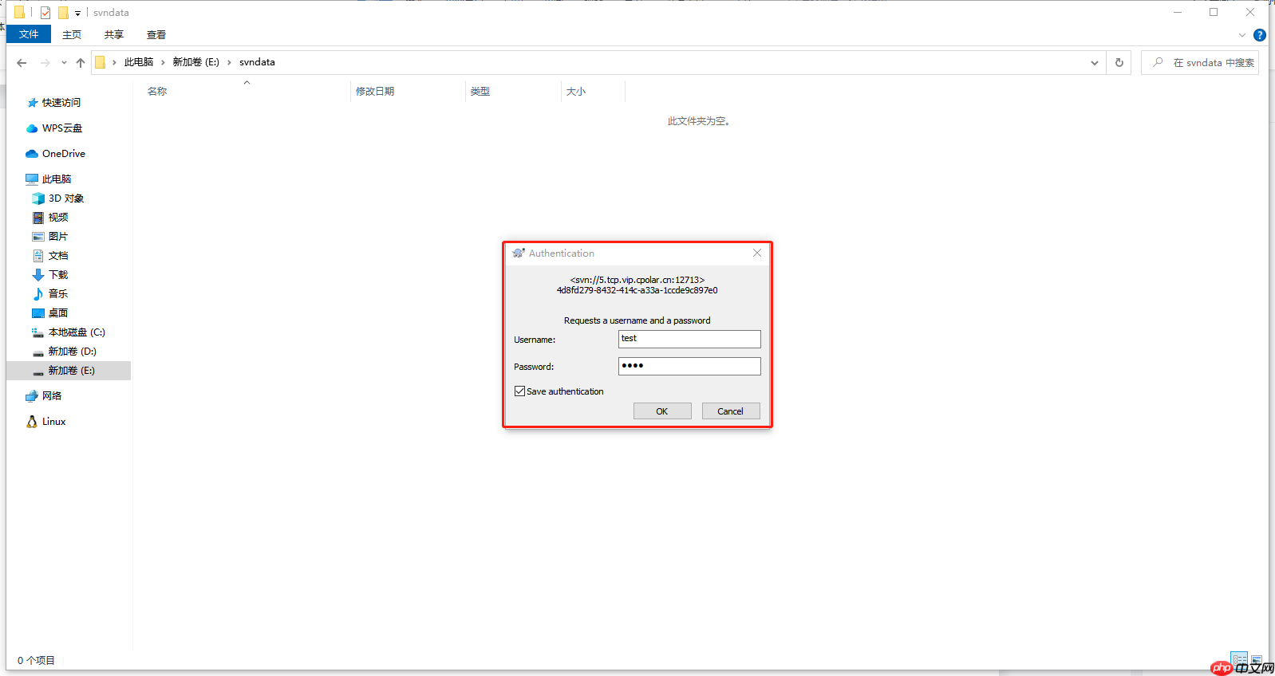The image size is (1275, 676).
Task: Open the 下载 downloads arrow icon
Action: [38, 275]
